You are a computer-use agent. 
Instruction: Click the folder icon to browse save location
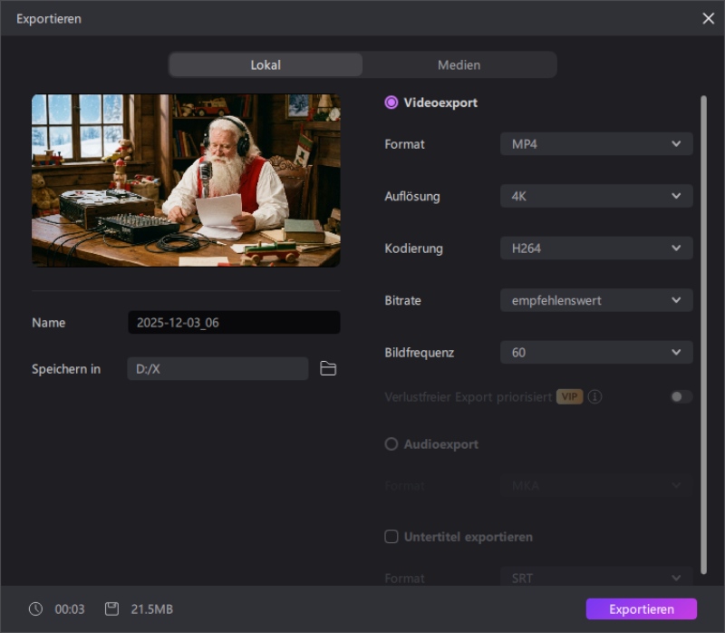[x=328, y=368]
